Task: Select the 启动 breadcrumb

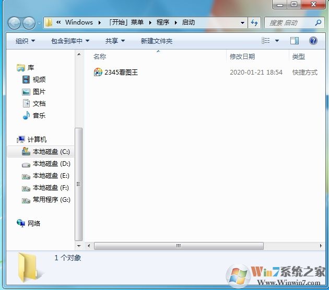Action: 189,22
